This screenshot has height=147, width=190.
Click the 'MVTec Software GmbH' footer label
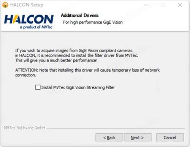tap(24, 128)
